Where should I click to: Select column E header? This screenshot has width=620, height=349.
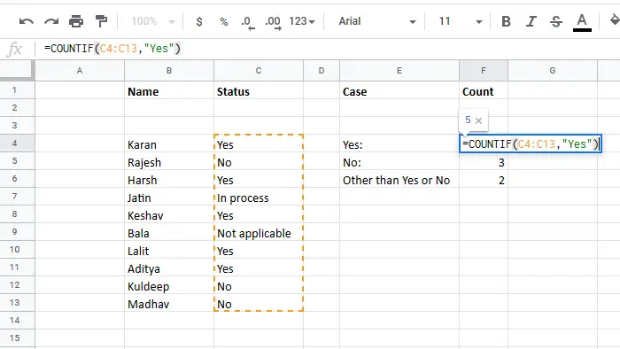[x=399, y=71]
